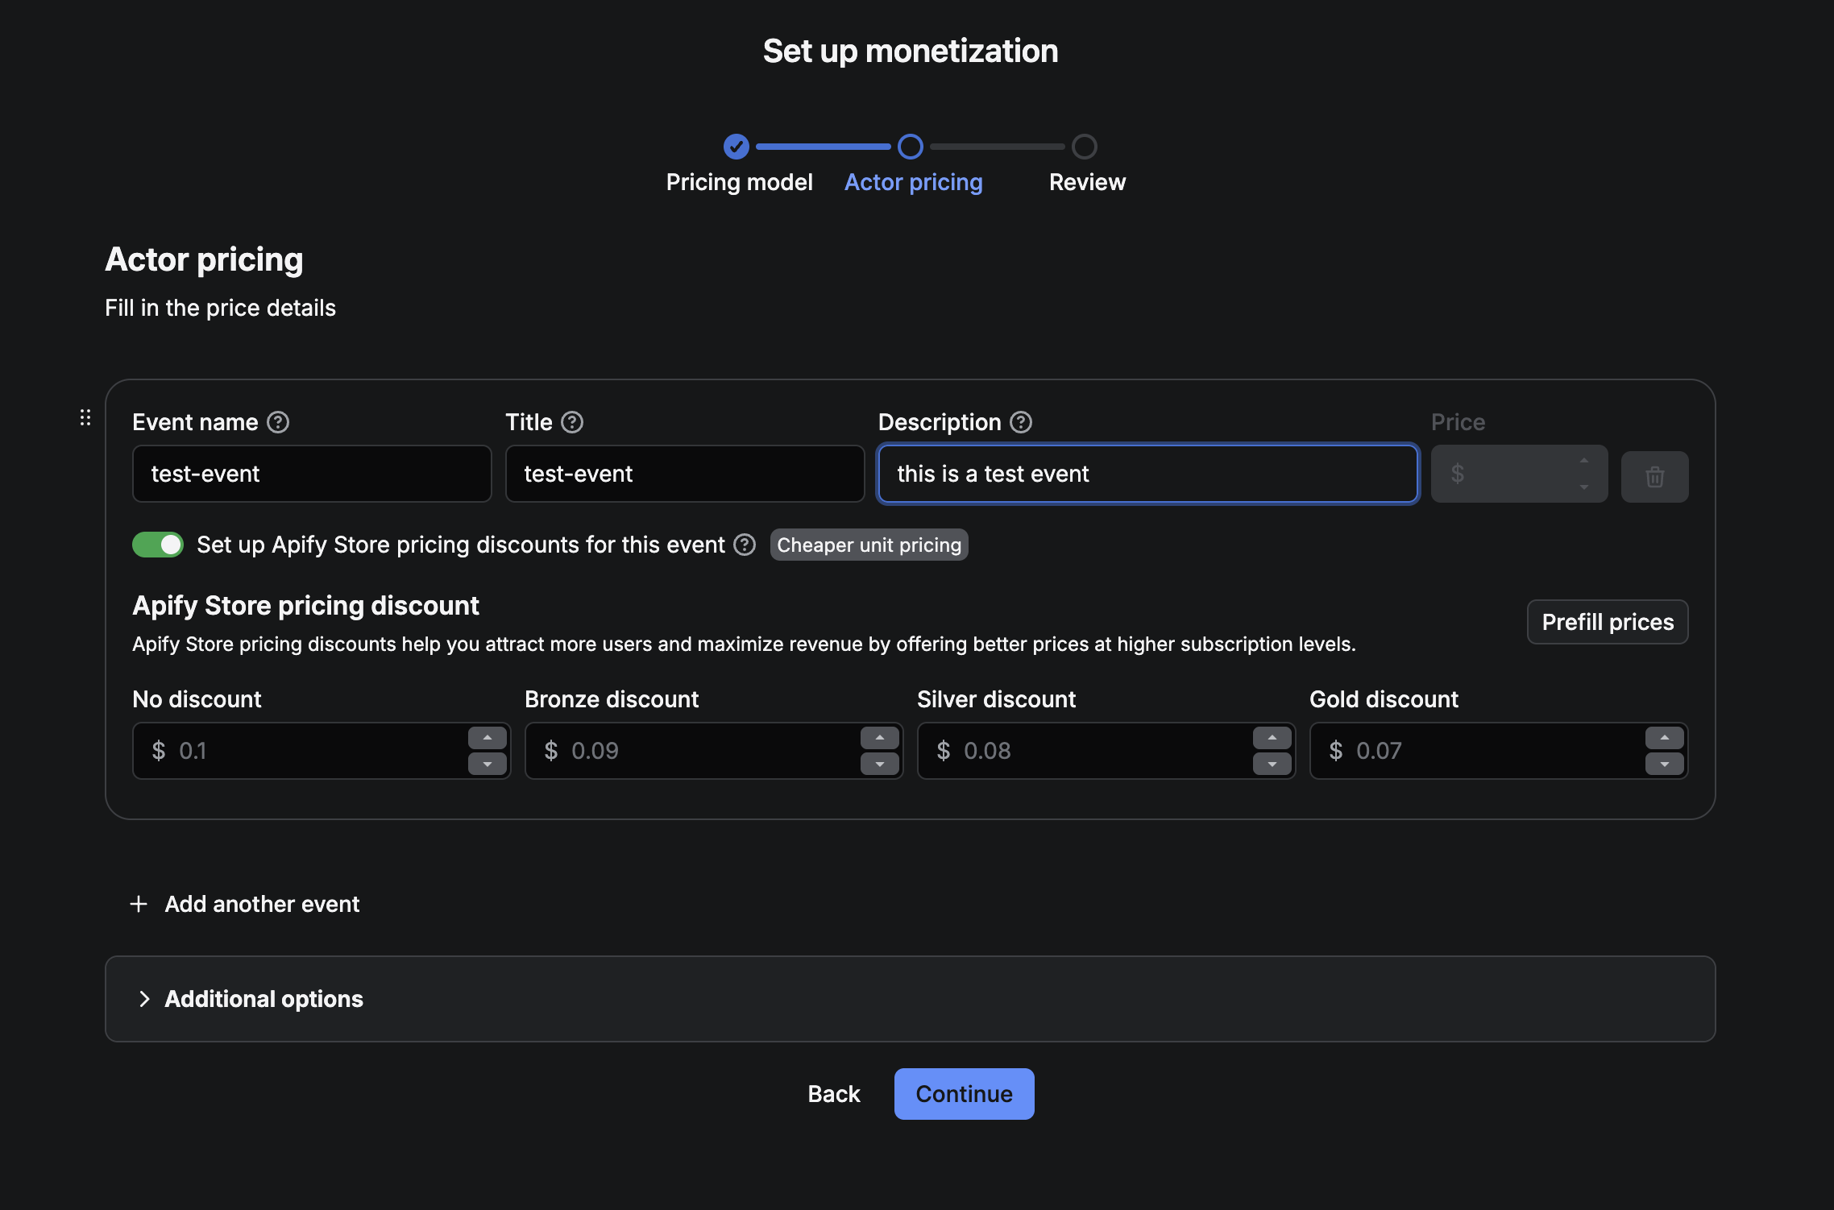Expand the Additional options section

point(263,999)
